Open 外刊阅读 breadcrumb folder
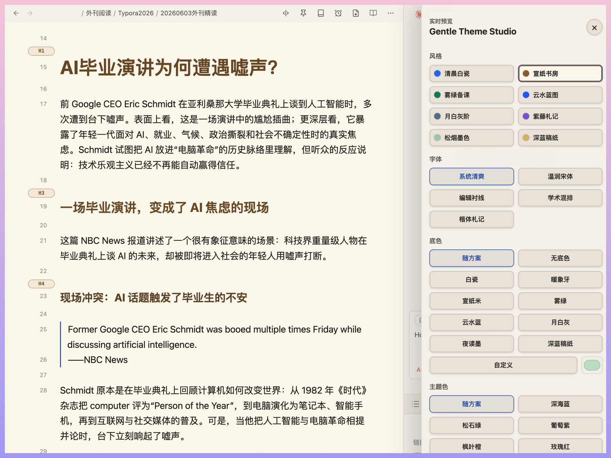 (98, 13)
